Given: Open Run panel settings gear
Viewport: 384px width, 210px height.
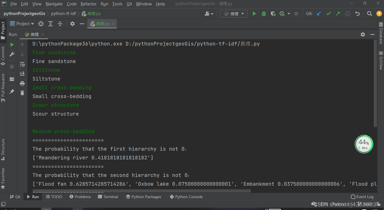Looking at the screenshot, I should [363, 34].
